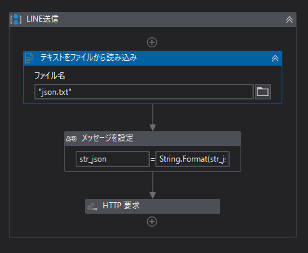Click the メッセージを設定 assign icon
The width and height of the screenshot is (308, 253).
coord(71,139)
